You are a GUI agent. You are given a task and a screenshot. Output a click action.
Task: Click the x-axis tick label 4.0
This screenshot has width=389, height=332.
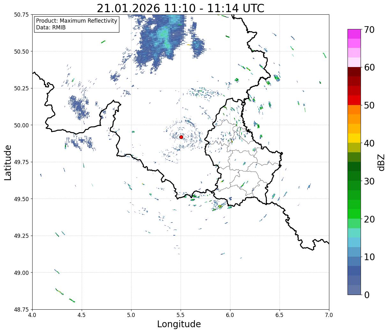[32, 315]
